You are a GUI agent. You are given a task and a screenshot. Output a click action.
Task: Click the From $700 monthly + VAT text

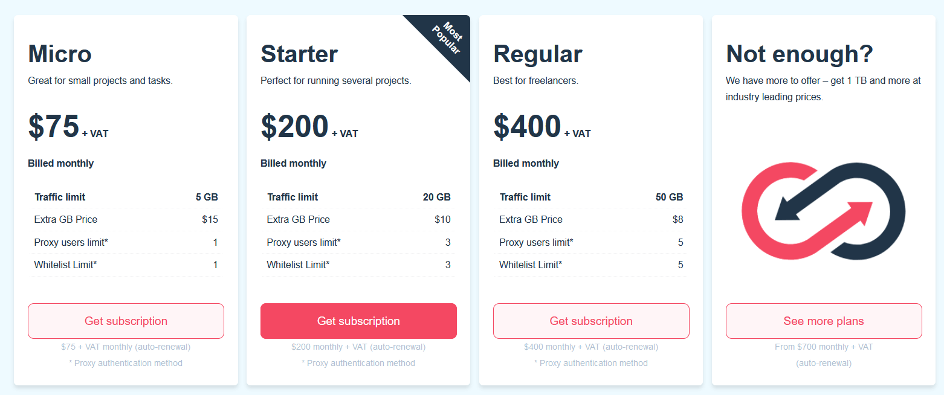[x=824, y=347]
